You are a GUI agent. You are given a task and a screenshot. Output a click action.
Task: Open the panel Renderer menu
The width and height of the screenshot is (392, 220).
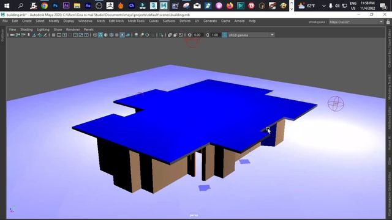pyautogui.click(x=73, y=29)
